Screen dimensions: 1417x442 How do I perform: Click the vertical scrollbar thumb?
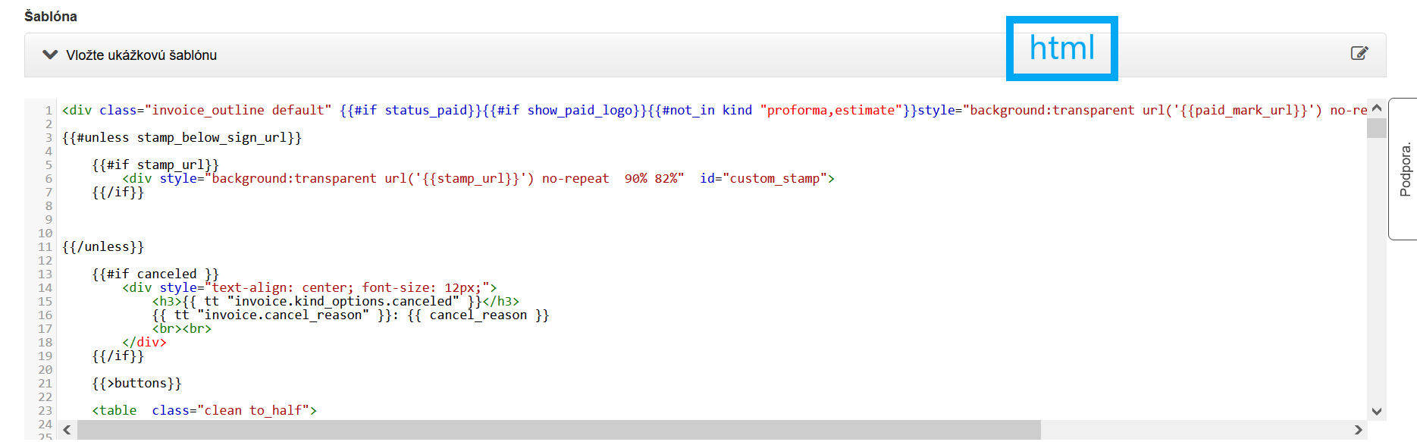[x=1376, y=127]
